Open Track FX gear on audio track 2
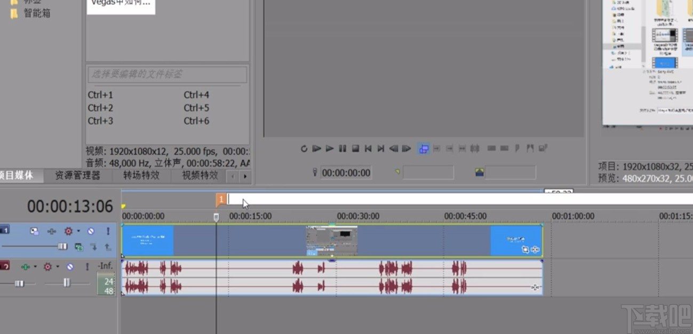This screenshot has height=334, width=693. click(x=47, y=266)
